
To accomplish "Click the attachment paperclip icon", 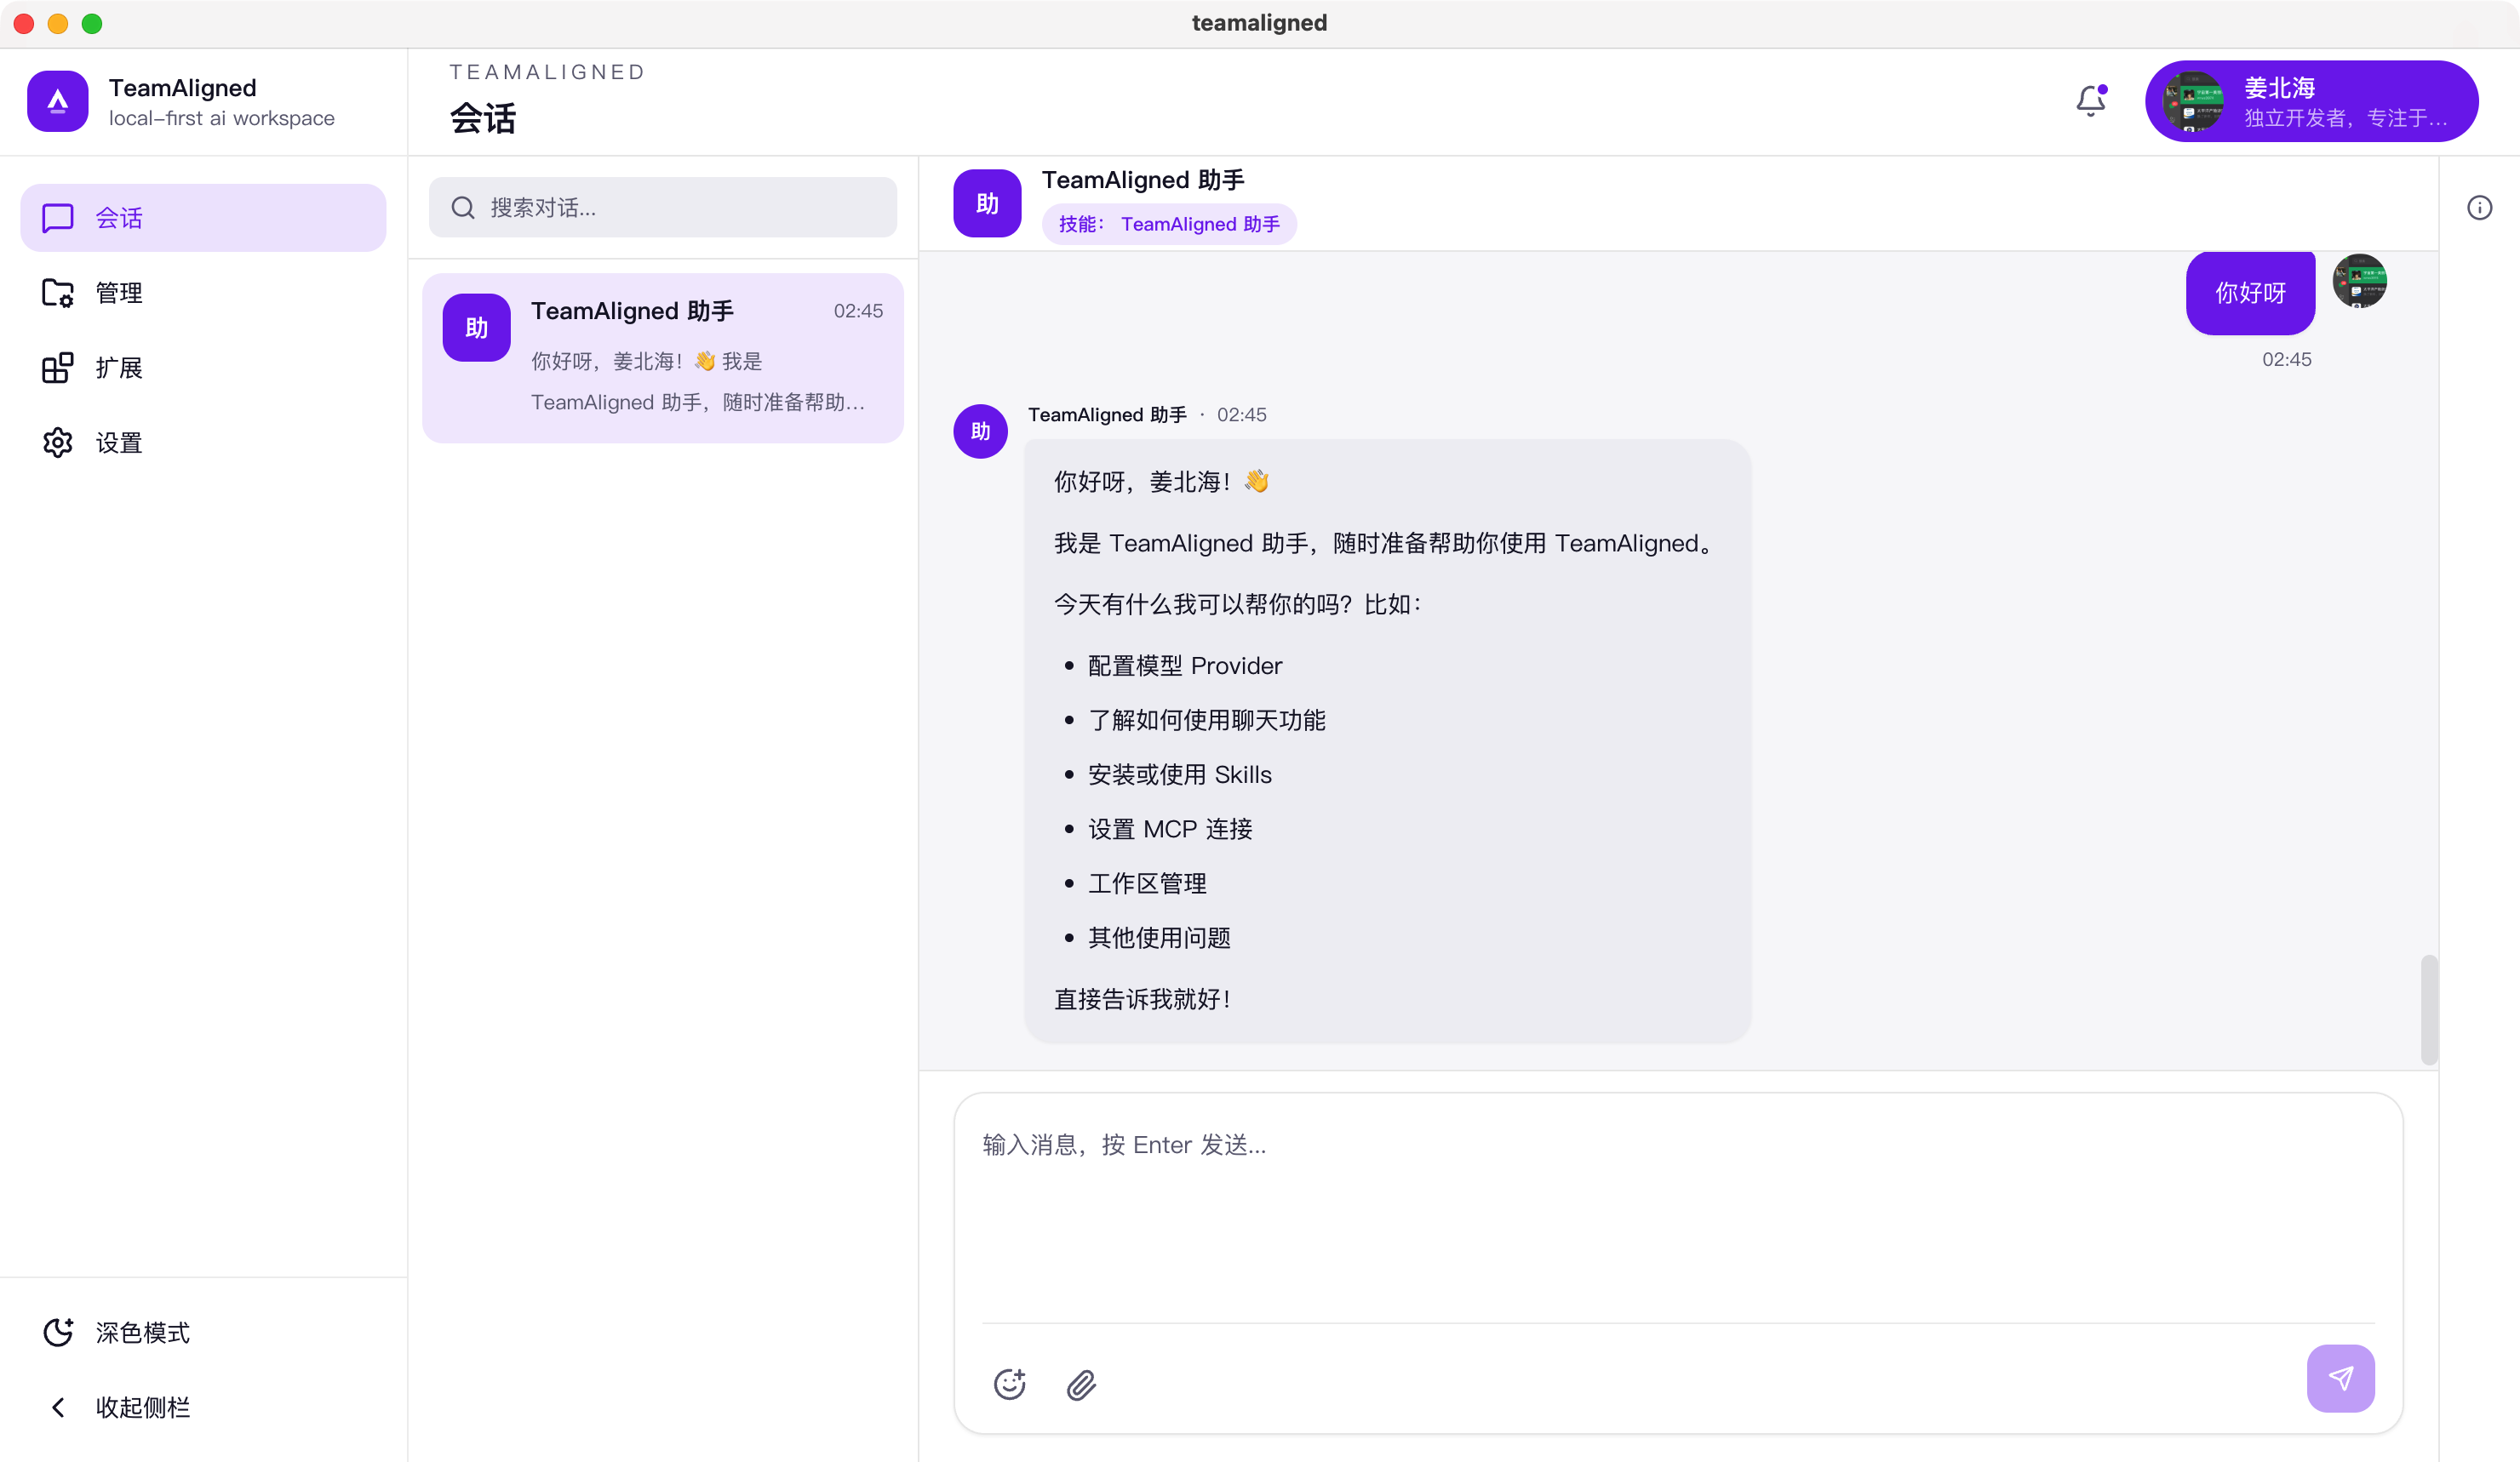I will point(1081,1384).
